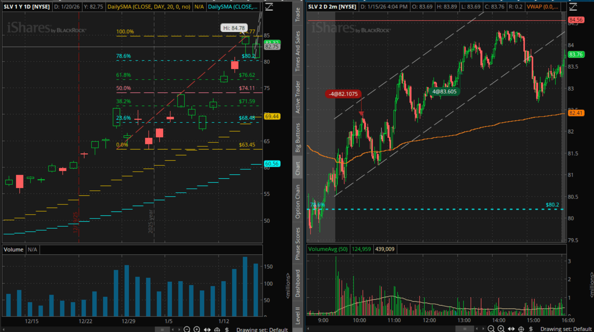Click the $71.59 Fibonacci price label

(x=247, y=101)
